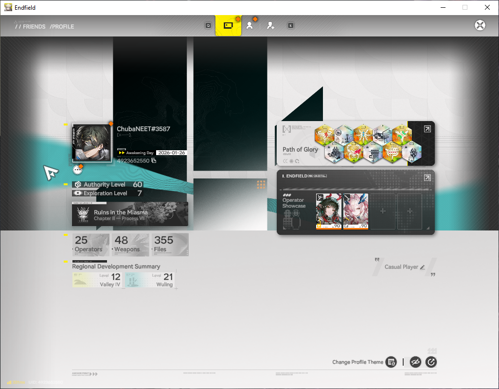Screen dimensions: 499x389
Task: Switch to the friends list tab
Action: coord(249,25)
